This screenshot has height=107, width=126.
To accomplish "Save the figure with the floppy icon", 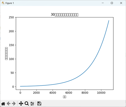I will [x=39, y=103].
